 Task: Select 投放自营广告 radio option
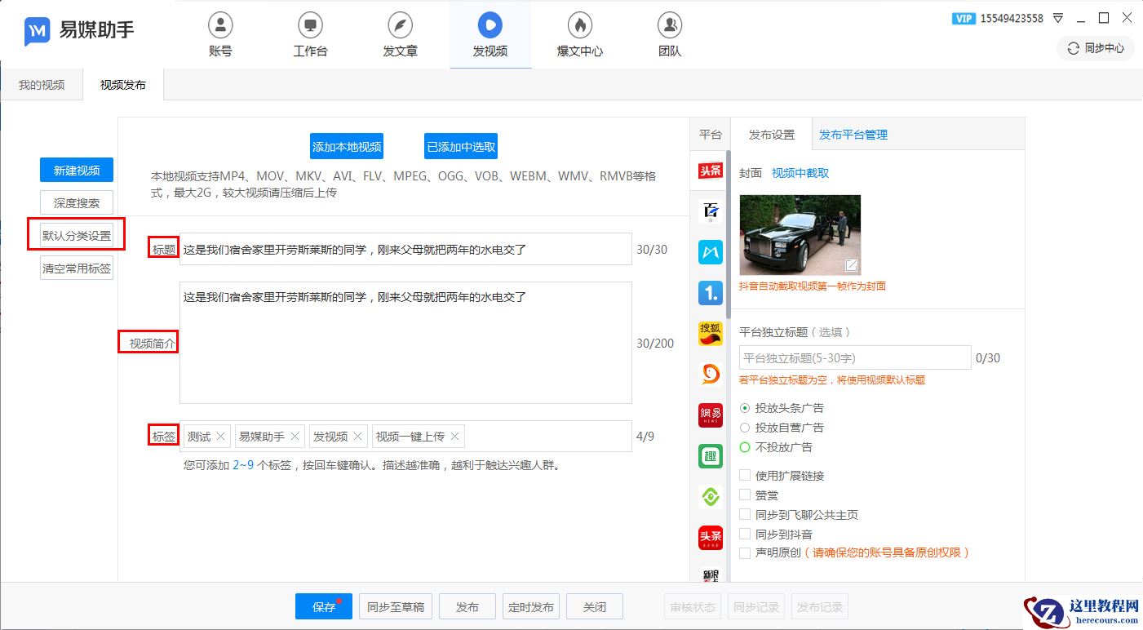[x=745, y=428]
